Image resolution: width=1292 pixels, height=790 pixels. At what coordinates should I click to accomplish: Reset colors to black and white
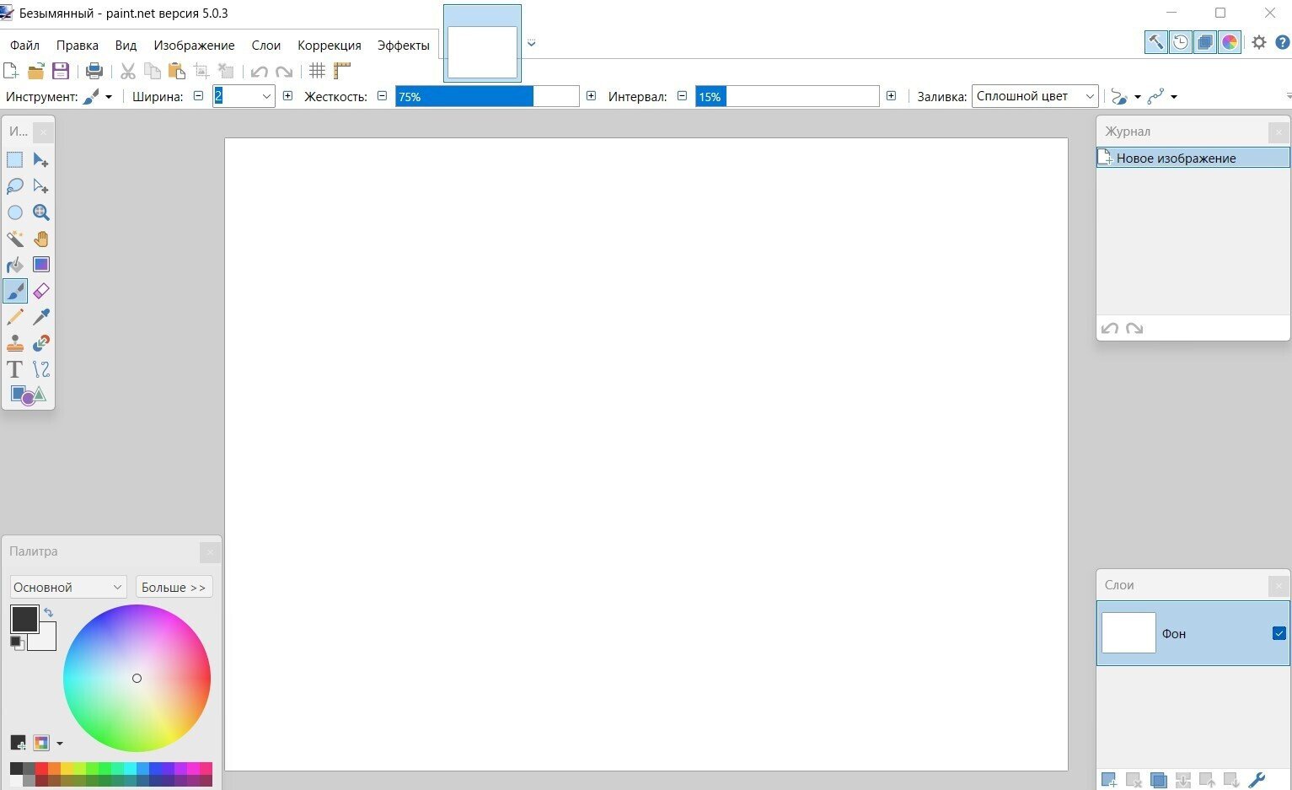tap(17, 643)
